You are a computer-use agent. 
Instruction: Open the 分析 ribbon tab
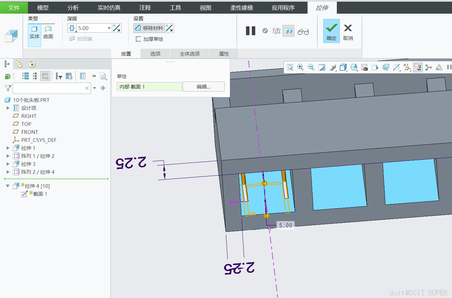73,8
